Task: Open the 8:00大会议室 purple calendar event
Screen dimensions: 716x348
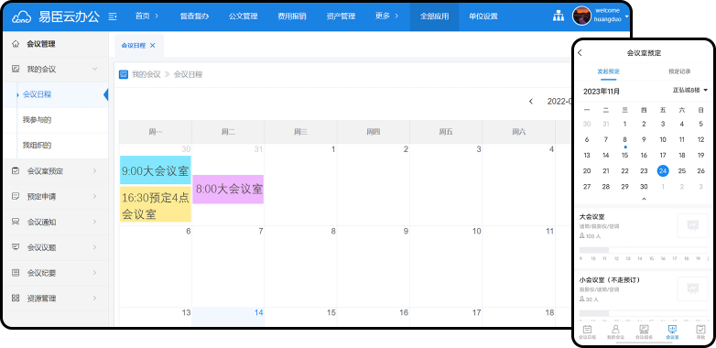Action: (x=228, y=189)
